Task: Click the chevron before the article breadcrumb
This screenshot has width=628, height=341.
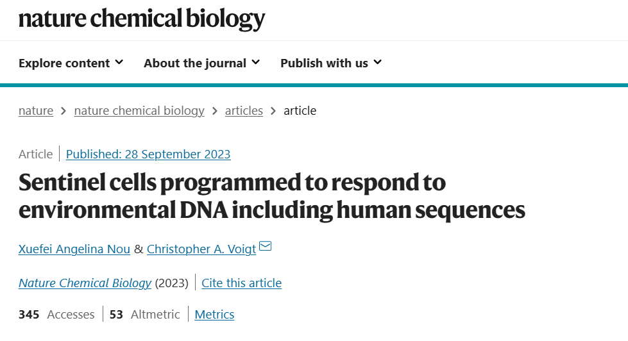Action: pos(273,111)
